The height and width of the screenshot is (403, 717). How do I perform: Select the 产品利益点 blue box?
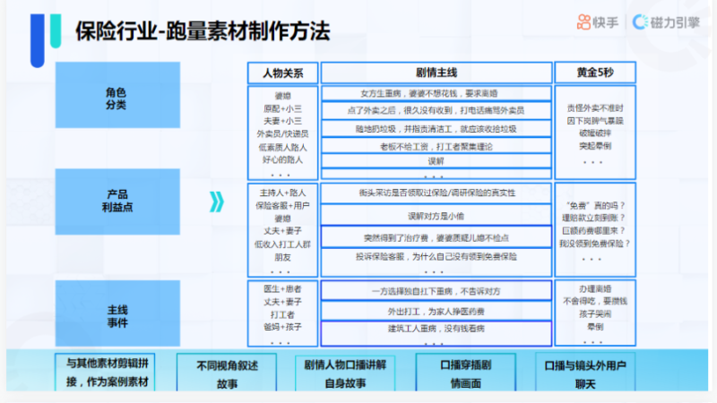click(x=117, y=201)
